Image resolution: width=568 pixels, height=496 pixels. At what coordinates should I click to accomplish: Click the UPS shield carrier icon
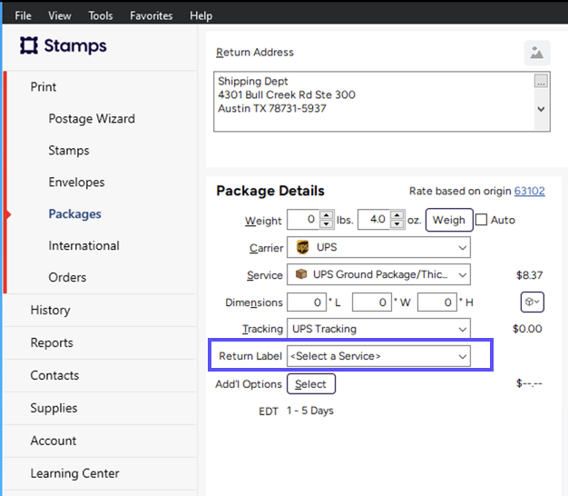[x=302, y=247]
